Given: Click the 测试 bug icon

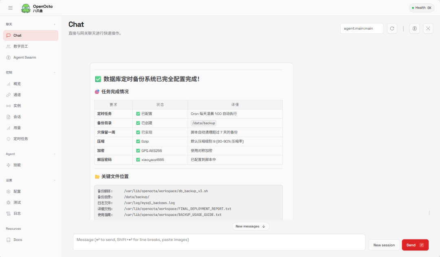Looking at the screenshot, I should coord(9,202).
